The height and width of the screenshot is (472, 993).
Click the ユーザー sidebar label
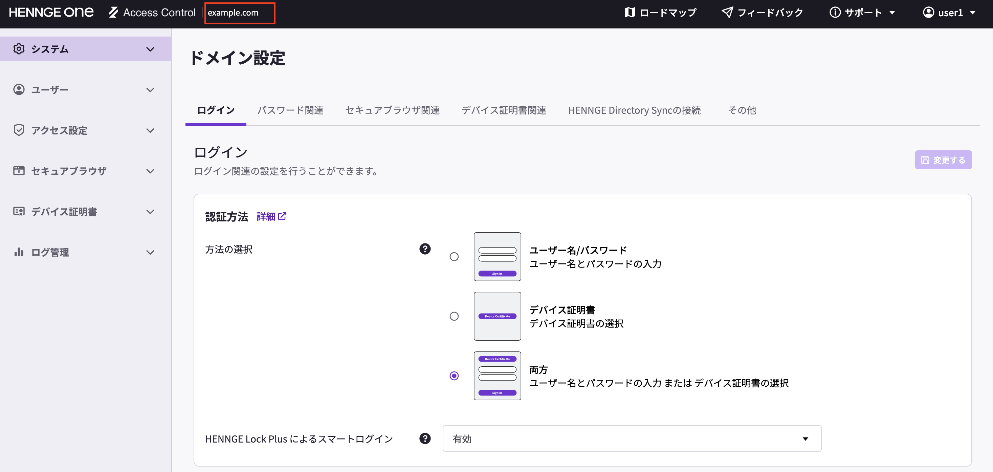pos(50,90)
